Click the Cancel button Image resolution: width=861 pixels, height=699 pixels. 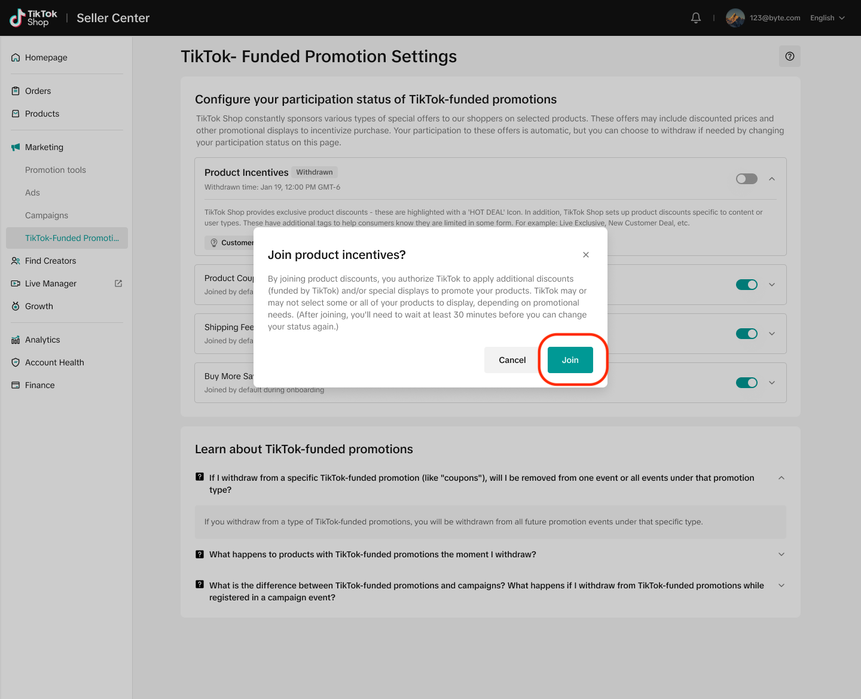coord(512,360)
